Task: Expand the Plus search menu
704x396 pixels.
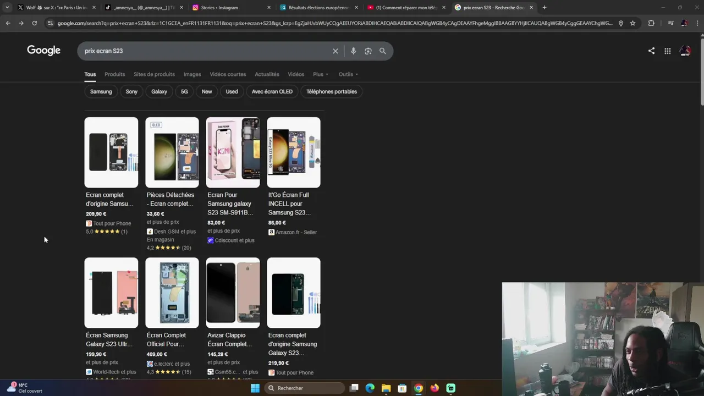Action: pyautogui.click(x=321, y=74)
